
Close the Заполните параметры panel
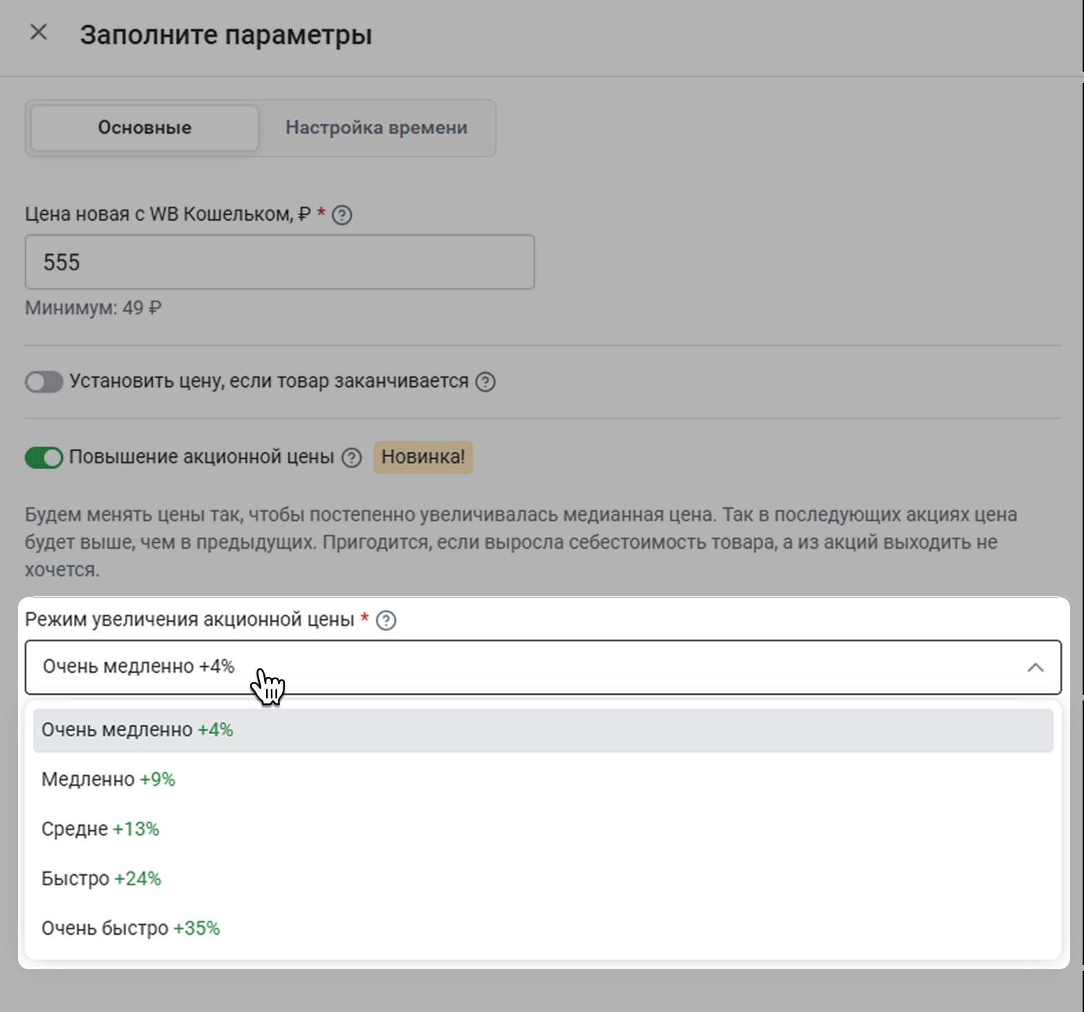click(39, 32)
